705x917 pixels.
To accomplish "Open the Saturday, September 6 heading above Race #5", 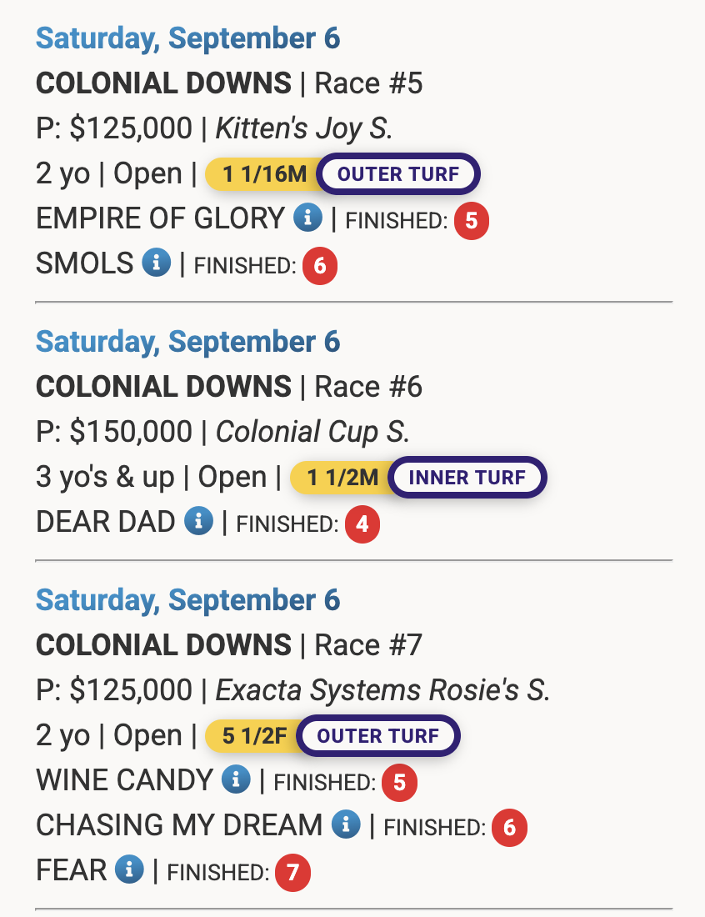I will 188,38.
